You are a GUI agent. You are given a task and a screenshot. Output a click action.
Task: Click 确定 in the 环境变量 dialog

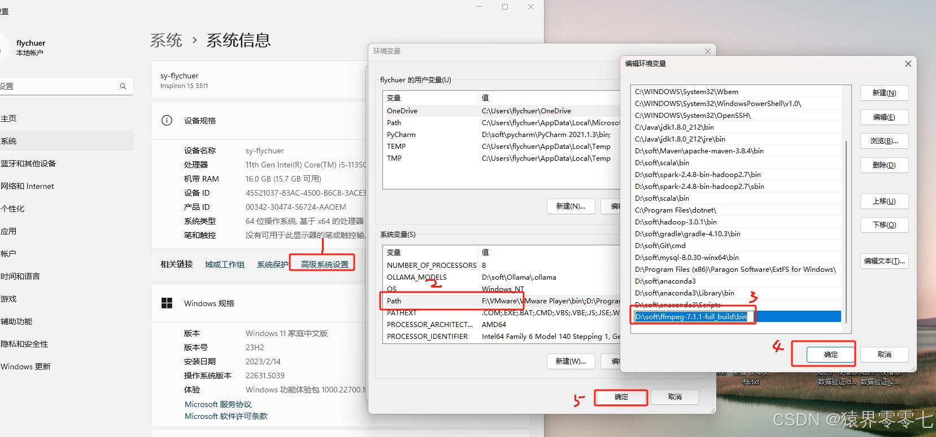pyautogui.click(x=621, y=397)
